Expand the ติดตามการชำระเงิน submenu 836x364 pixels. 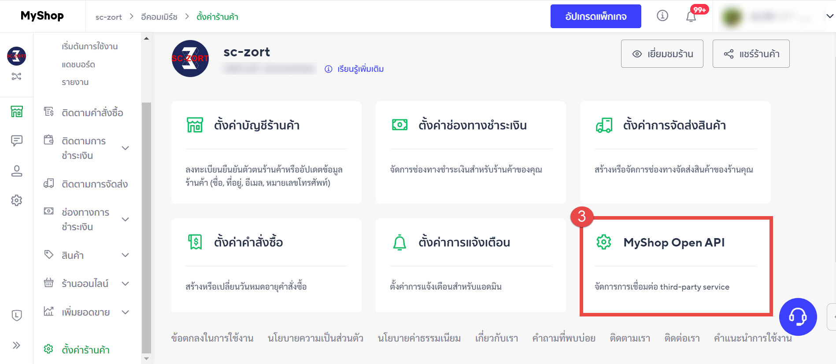[x=126, y=148]
